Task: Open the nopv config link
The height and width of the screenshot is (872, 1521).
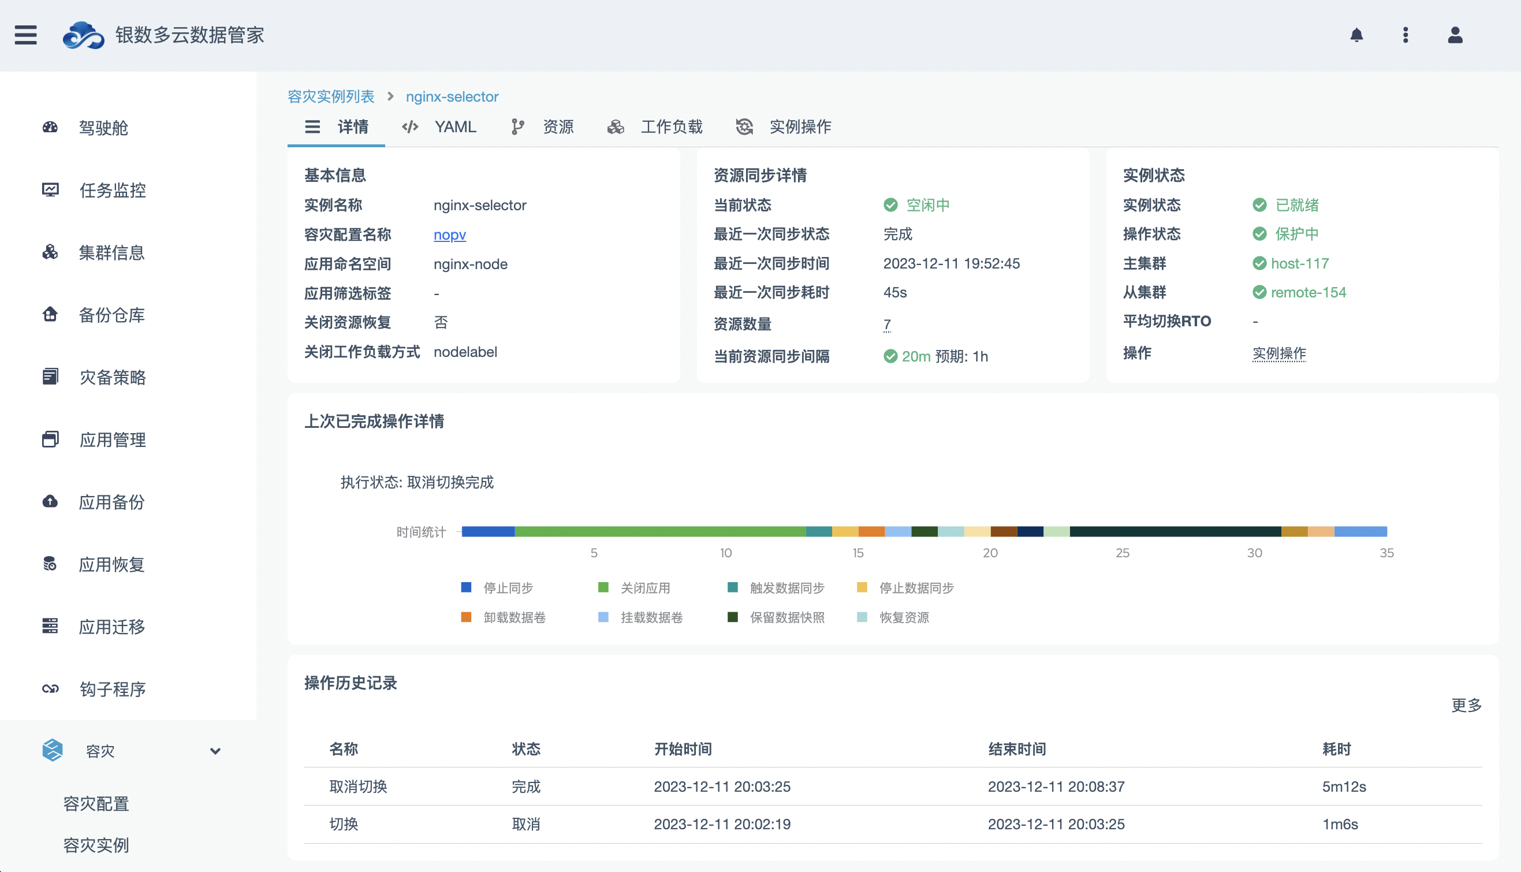Action: click(x=450, y=234)
